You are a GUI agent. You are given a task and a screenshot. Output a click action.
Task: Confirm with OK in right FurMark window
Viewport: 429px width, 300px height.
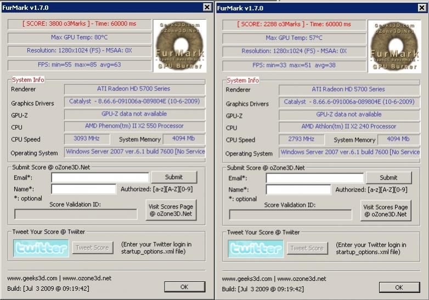399,287
